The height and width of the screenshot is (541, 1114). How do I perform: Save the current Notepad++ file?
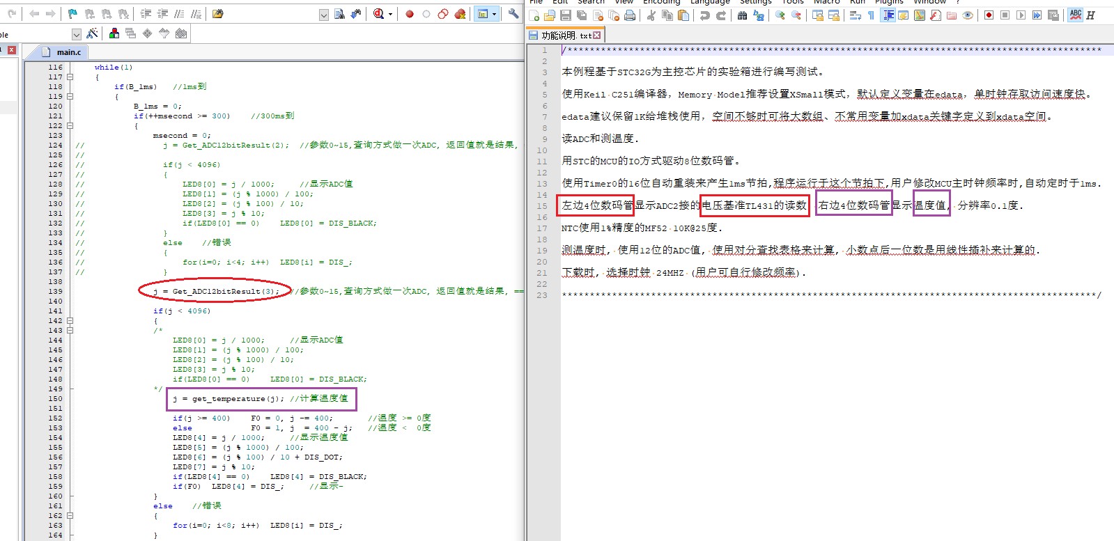(x=566, y=15)
